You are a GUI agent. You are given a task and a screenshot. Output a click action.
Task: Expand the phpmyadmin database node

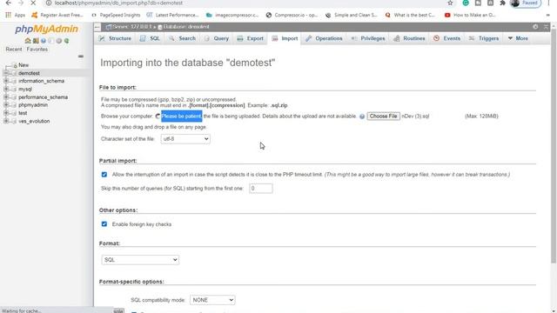[x=6, y=105]
